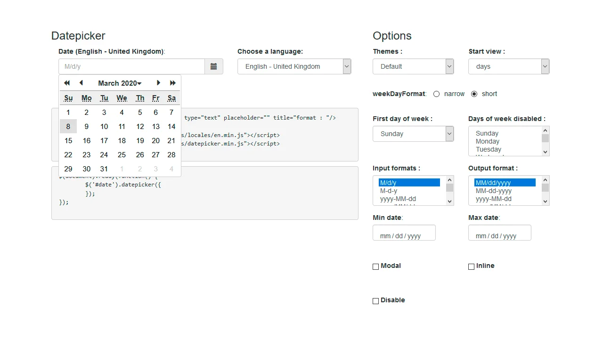Open the Themes dropdown
603x339 pixels.
(413, 66)
